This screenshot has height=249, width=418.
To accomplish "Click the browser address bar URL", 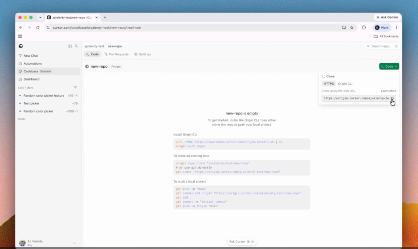I will pos(97,27).
